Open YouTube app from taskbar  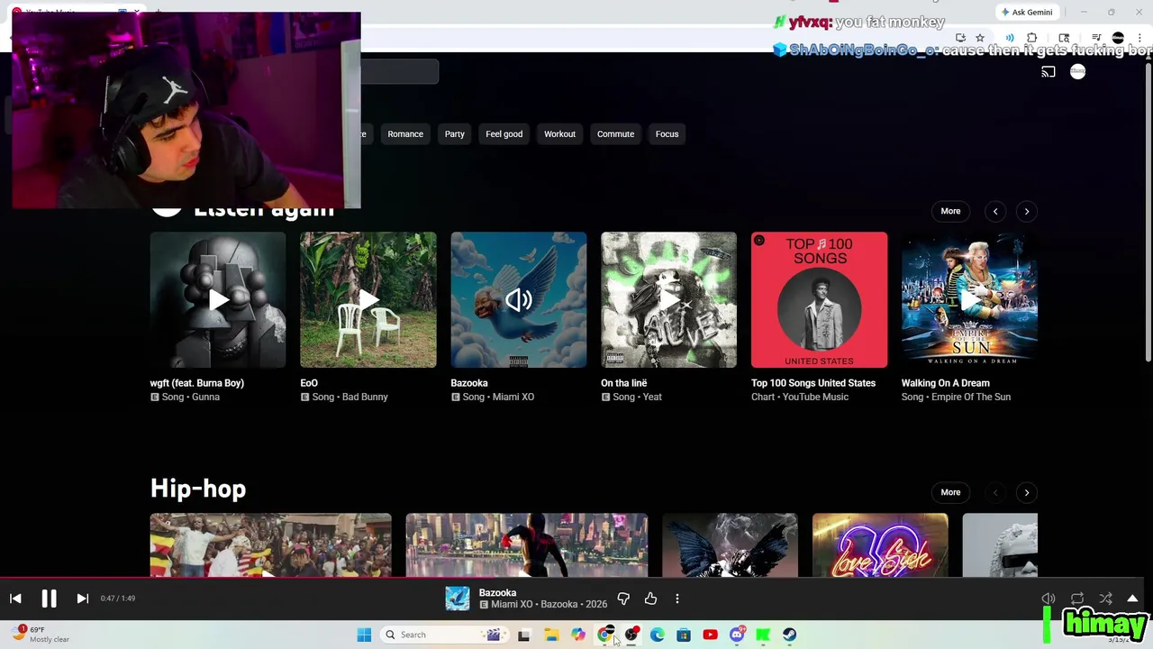(710, 635)
